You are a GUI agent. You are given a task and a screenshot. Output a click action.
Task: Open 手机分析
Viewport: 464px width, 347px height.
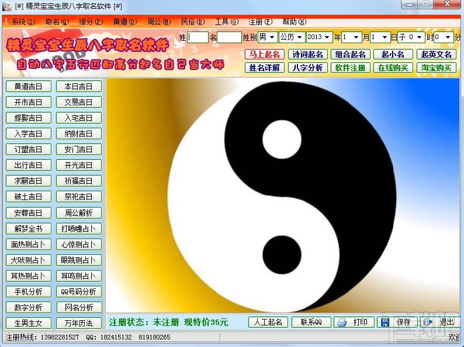(29, 292)
